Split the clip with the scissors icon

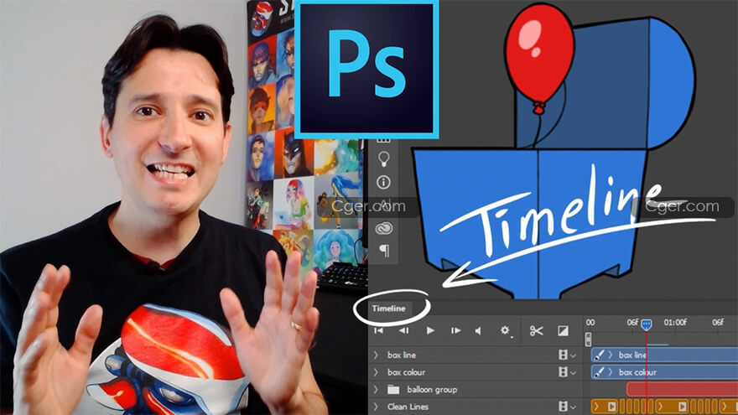tap(536, 331)
